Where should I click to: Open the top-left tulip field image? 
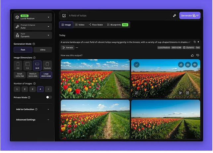95,78
